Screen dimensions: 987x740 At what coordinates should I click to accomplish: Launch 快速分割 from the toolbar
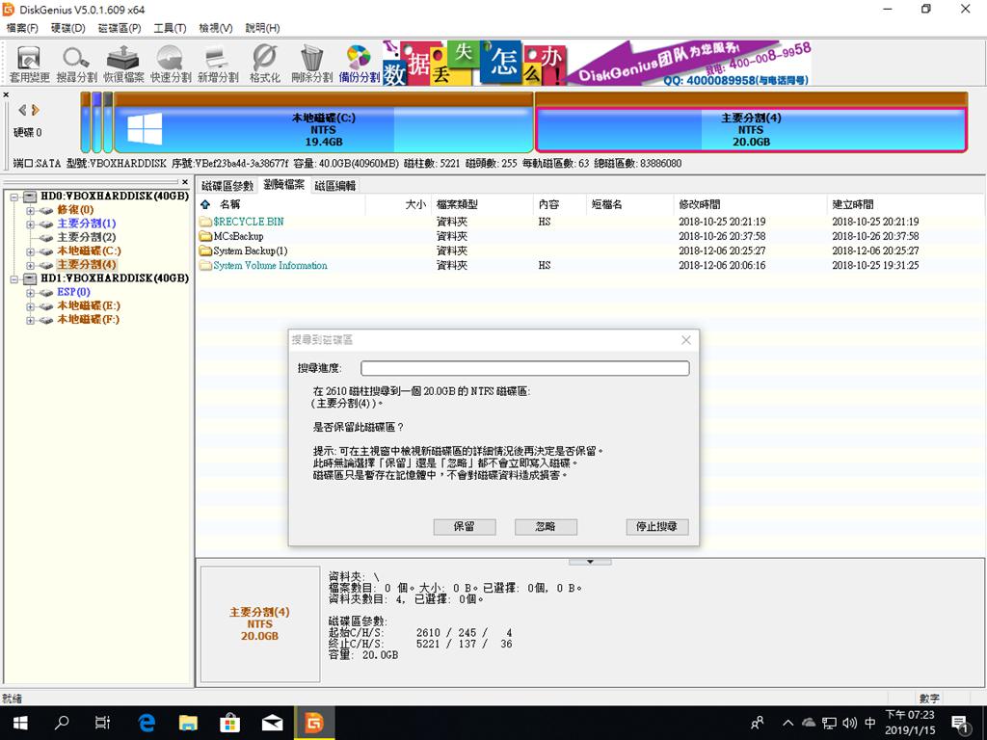point(171,65)
